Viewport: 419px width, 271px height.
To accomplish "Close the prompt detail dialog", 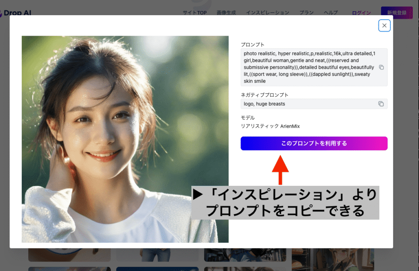I will click(x=384, y=26).
